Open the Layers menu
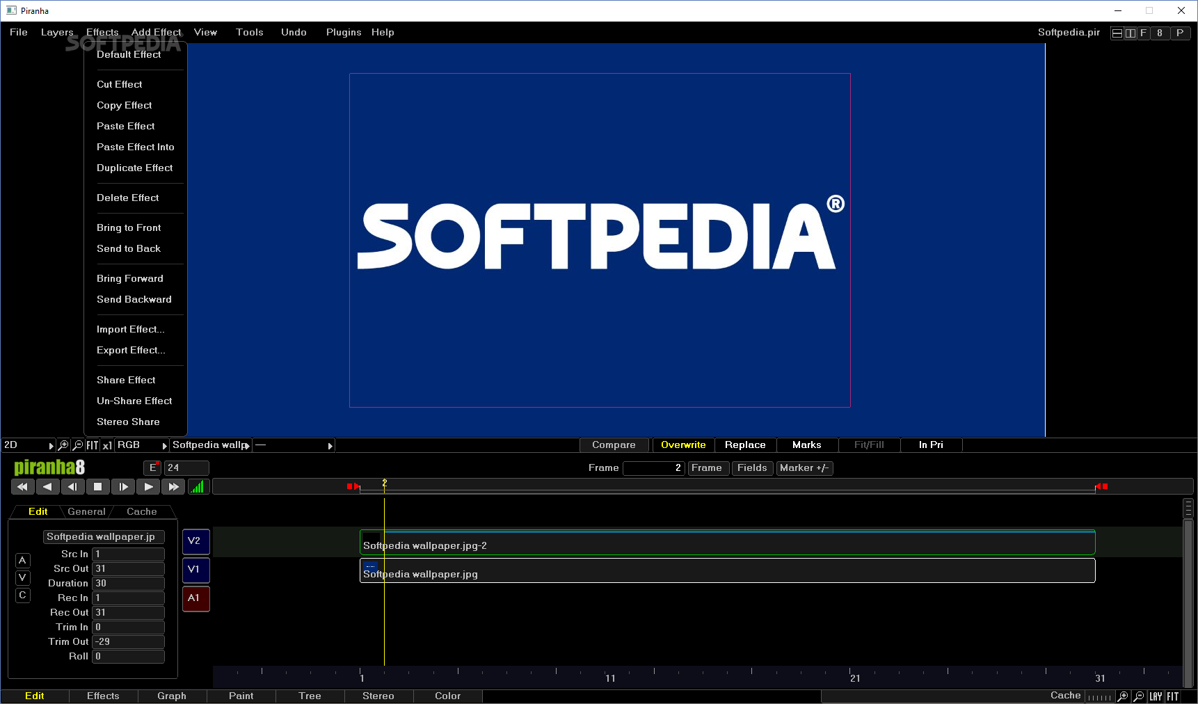 (x=57, y=33)
